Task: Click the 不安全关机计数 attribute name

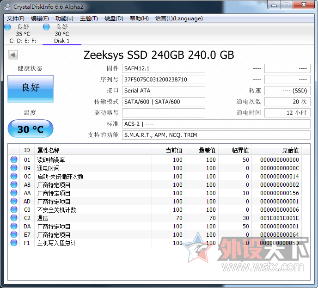Action: pos(56,210)
